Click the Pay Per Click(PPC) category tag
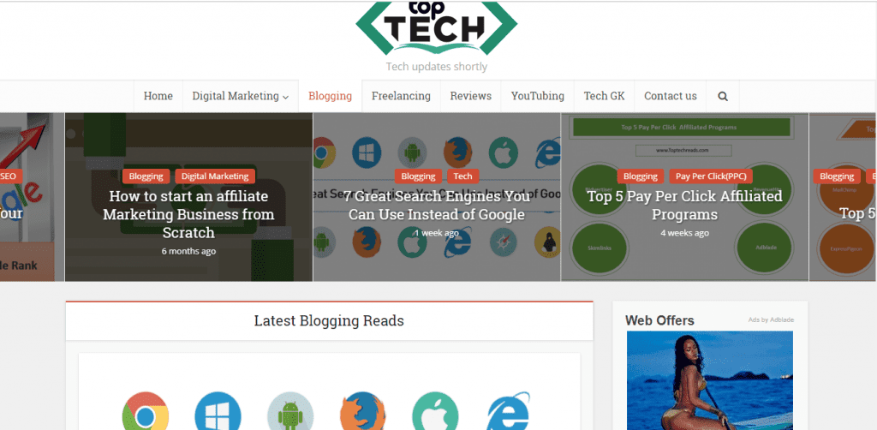This screenshot has width=877, height=430. [x=711, y=176]
